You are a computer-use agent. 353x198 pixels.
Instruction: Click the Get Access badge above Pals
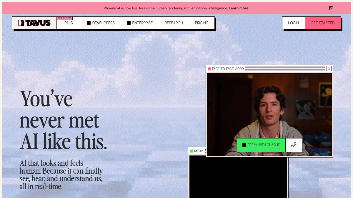pyautogui.click(x=64, y=18)
